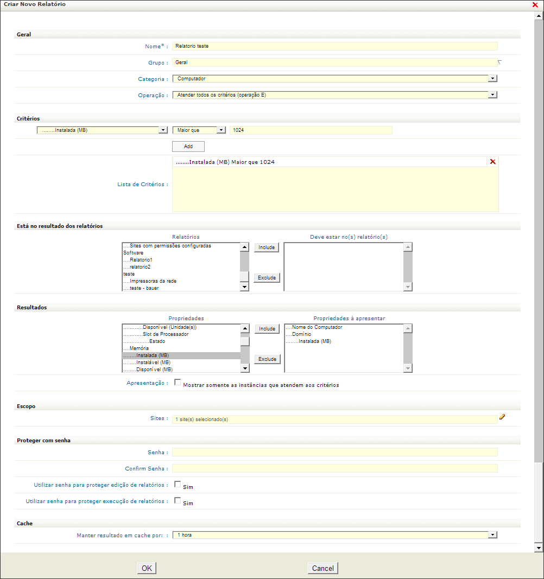Click Include button for Propriedades list
The image size is (544, 579).
coord(267,329)
